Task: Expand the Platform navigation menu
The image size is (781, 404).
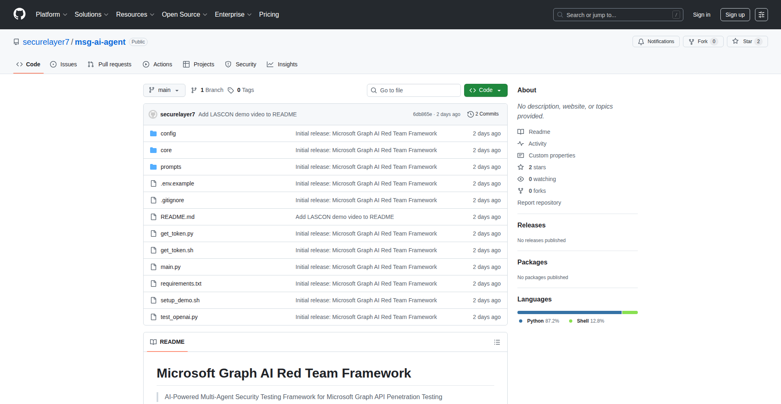Action: coord(51,15)
